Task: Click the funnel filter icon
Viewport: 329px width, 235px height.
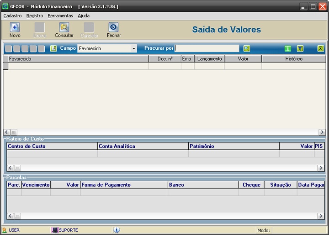Action: 300,48
